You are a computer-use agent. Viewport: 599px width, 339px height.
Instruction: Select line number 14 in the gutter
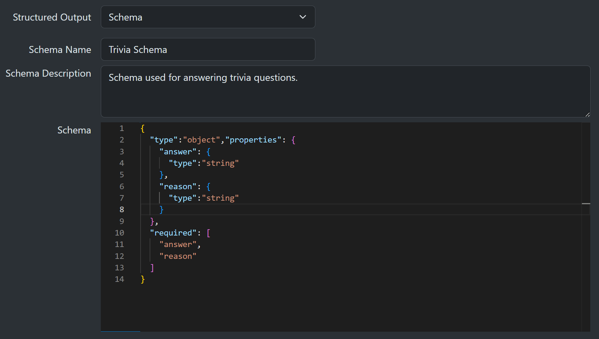[x=119, y=279]
